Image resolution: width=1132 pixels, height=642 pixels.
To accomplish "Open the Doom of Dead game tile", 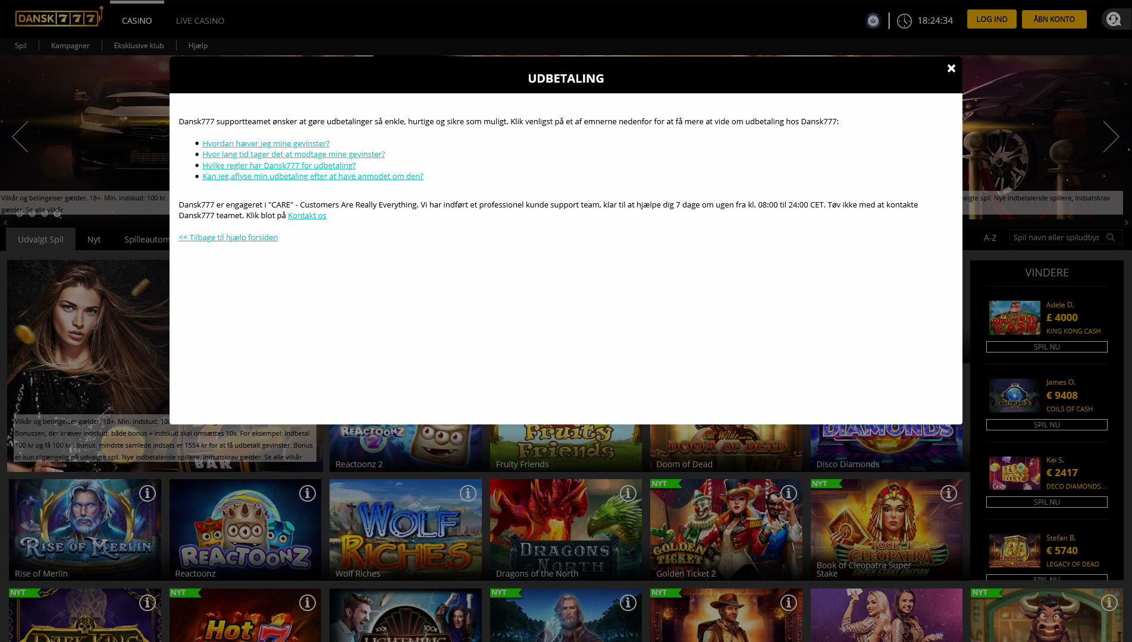I will 726,448.
